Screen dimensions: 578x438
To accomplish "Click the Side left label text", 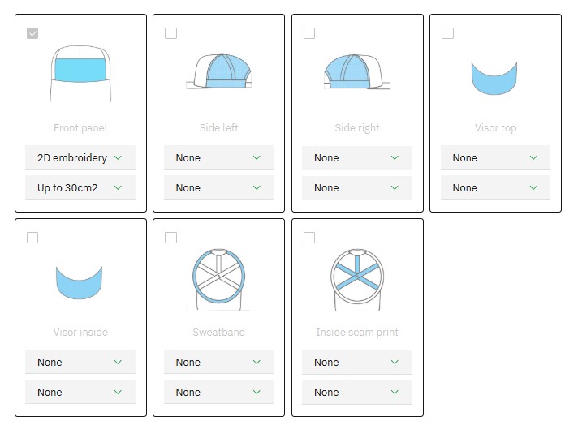I will click(x=218, y=128).
